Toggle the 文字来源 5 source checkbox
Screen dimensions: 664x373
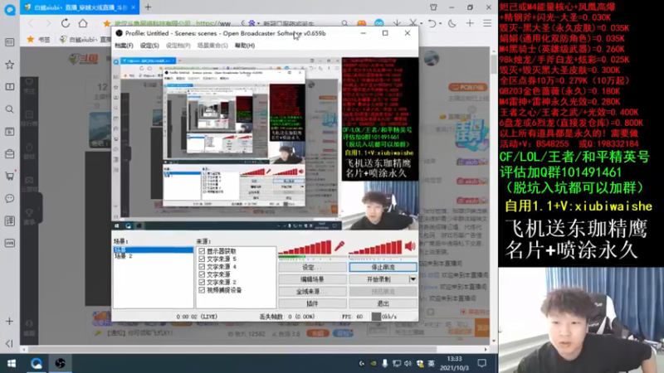coord(202,259)
